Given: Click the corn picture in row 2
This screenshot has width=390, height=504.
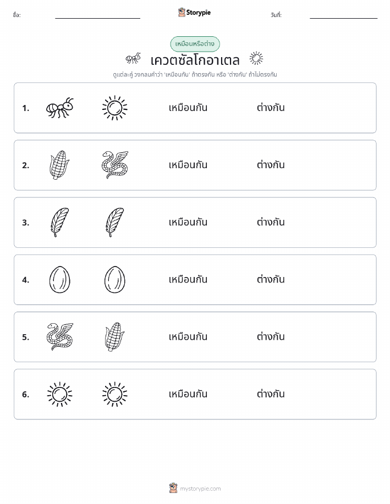Looking at the screenshot, I should [x=59, y=165].
